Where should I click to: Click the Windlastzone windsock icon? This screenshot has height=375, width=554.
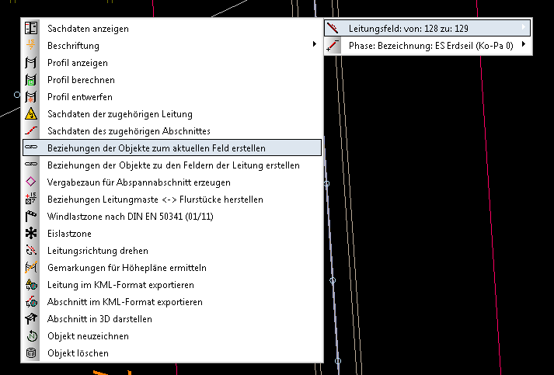coord(31,217)
